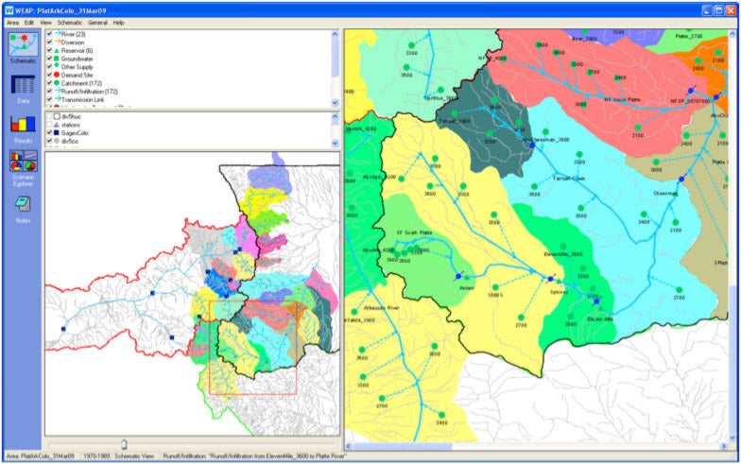The width and height of the screenshot is (741, 464).
Task: Open the Schematic view icon
Action: click(22, 44)
